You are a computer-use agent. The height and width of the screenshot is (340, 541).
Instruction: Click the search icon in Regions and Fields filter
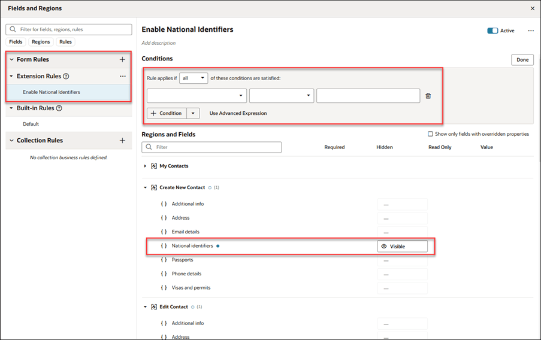[149, 147]
